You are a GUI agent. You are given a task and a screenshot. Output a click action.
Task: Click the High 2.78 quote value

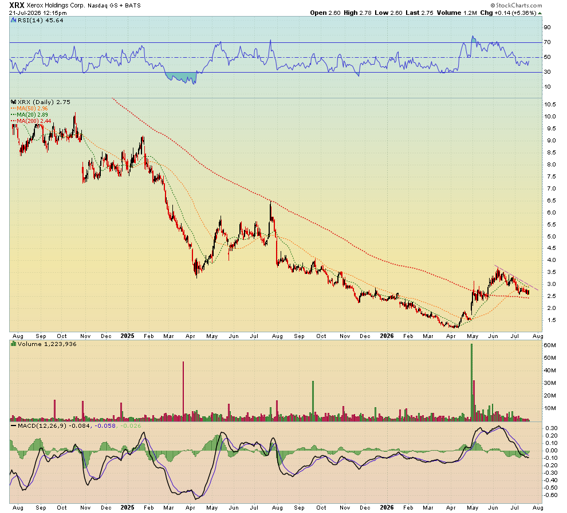click(x=357, y=13)
